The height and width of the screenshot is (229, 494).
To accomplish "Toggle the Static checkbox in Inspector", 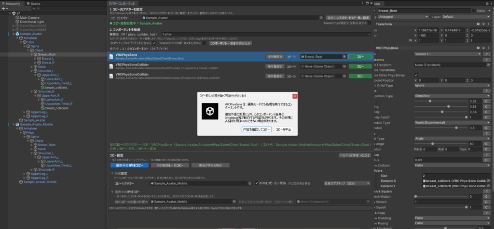I will pos(474,11).
